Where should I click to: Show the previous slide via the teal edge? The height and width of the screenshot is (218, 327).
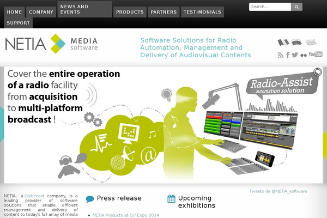coord(2,124)
